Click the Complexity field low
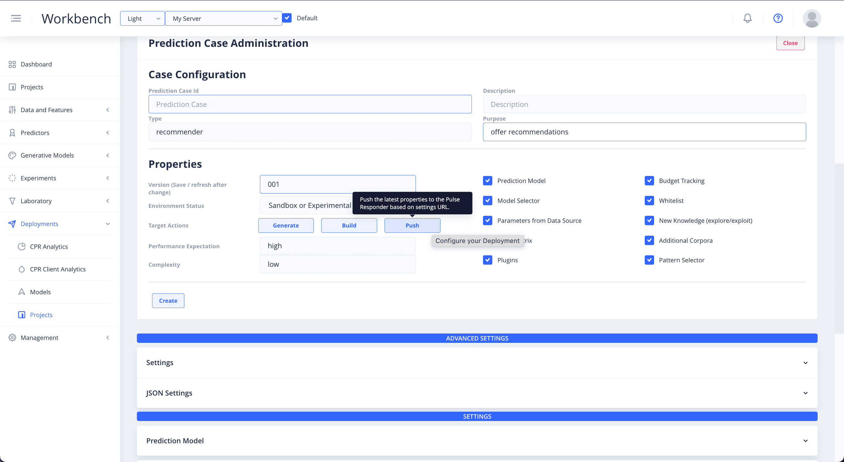The width and height of the screenshot is (844, 462). [x=338, y=264]
